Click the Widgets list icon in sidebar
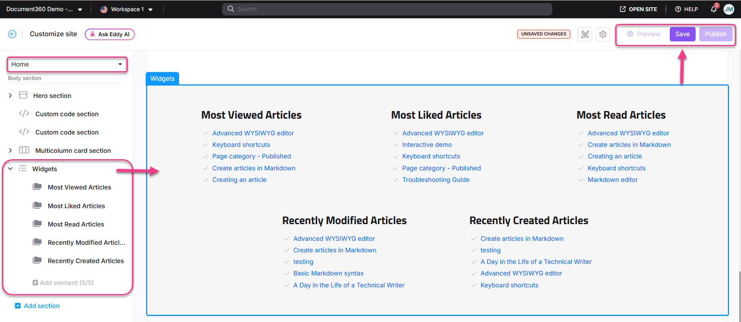This screenshot has height=322, width=741. [x=23, y=168]
